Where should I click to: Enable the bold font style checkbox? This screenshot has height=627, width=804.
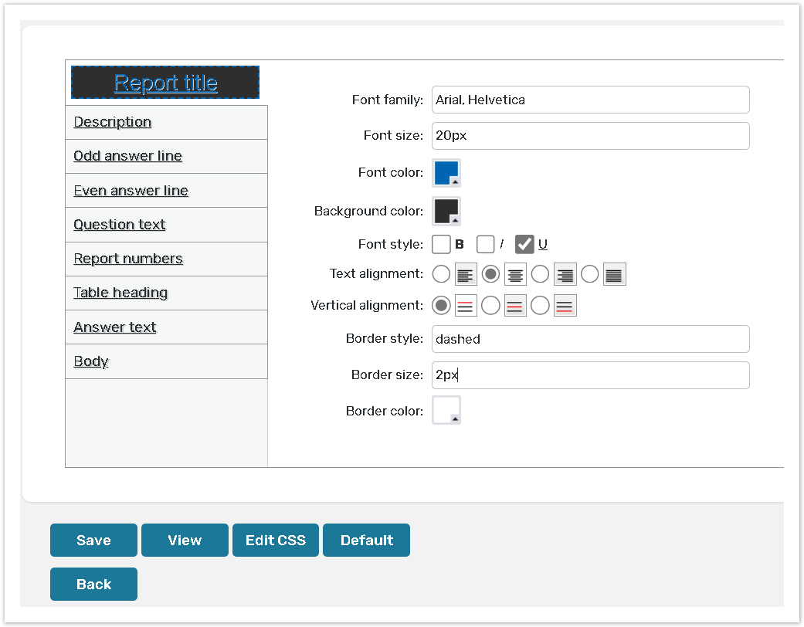pyautogui.click(x=441, y=245)
